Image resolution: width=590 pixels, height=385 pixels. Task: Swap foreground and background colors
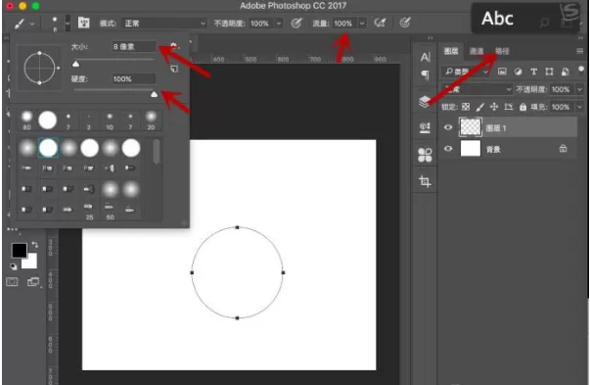click(x=34, y=245)
